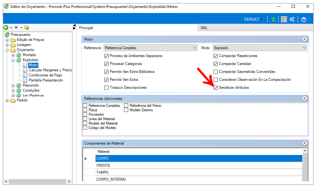Disable Serializar Atributos checkbox
Viewport: 317px width, 188px height.
pos(215,88)
